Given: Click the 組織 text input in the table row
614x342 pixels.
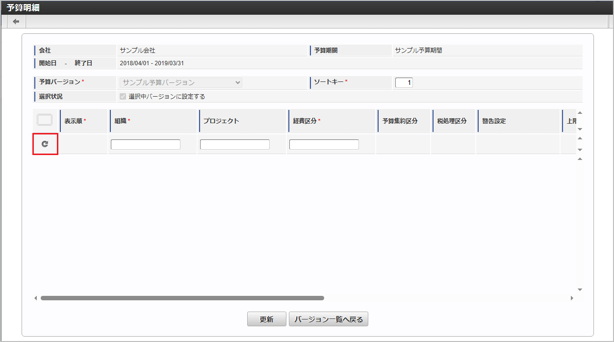Looking at the screenshot, I should coord(145,144).
